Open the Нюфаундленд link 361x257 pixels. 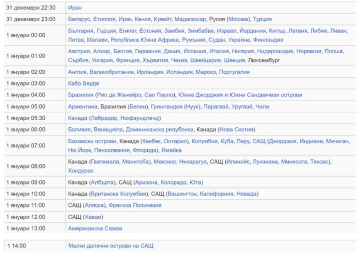140,118
